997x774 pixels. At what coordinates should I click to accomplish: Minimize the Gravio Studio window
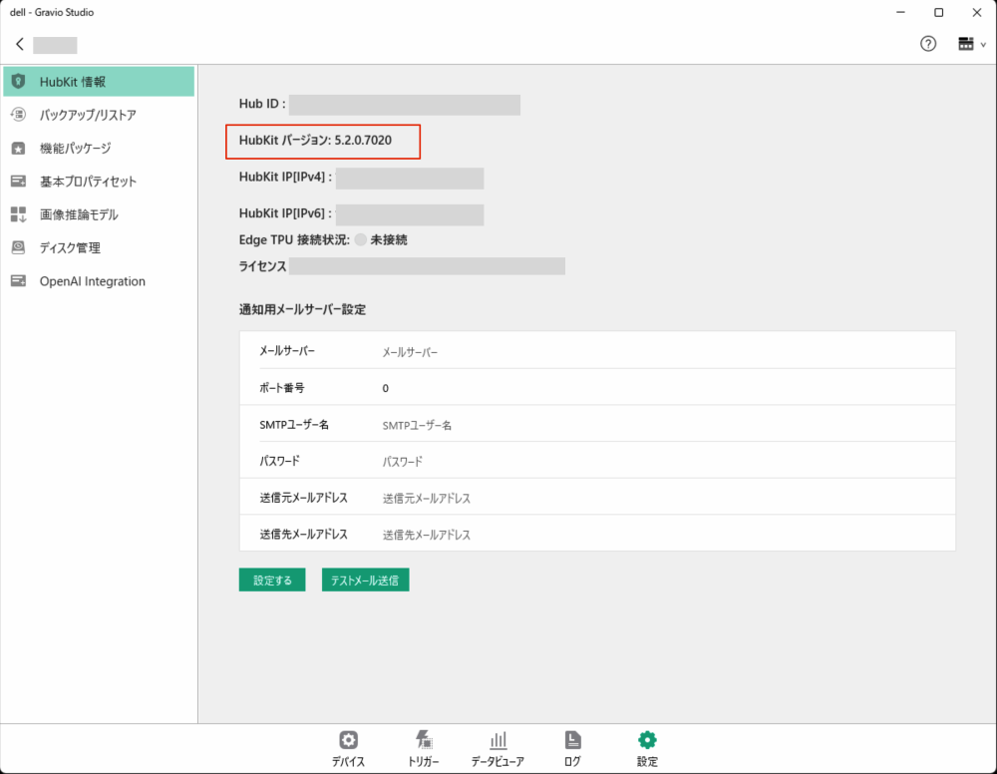[x=900, y=12]
